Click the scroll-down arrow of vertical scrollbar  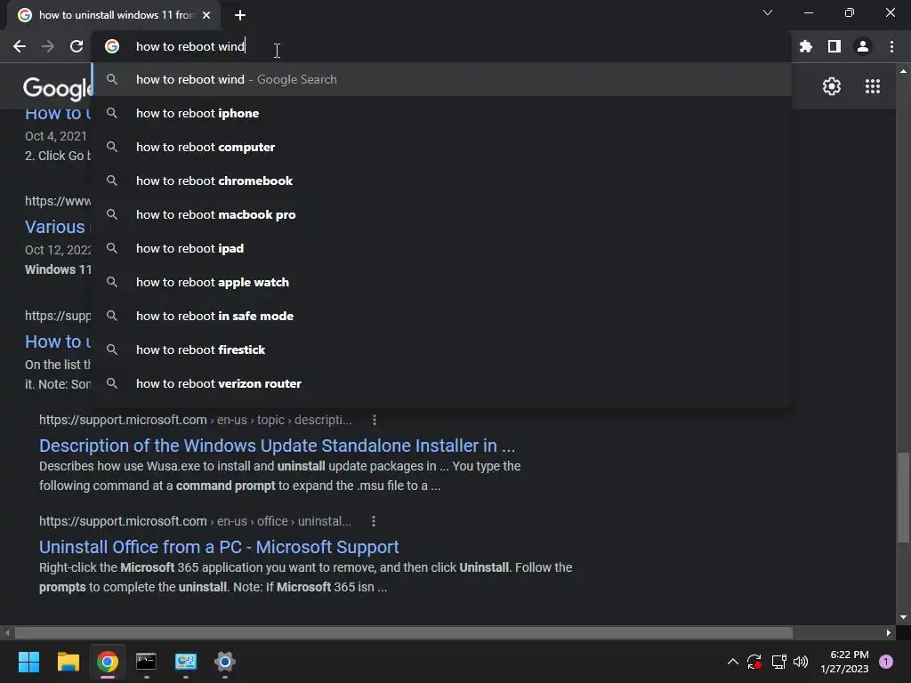[x=903, y=617]
